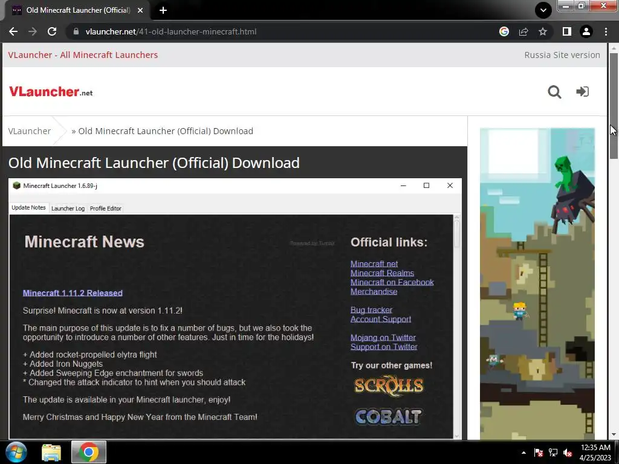
Task: Open a new tab with the plus button
Action: (163, 10)
